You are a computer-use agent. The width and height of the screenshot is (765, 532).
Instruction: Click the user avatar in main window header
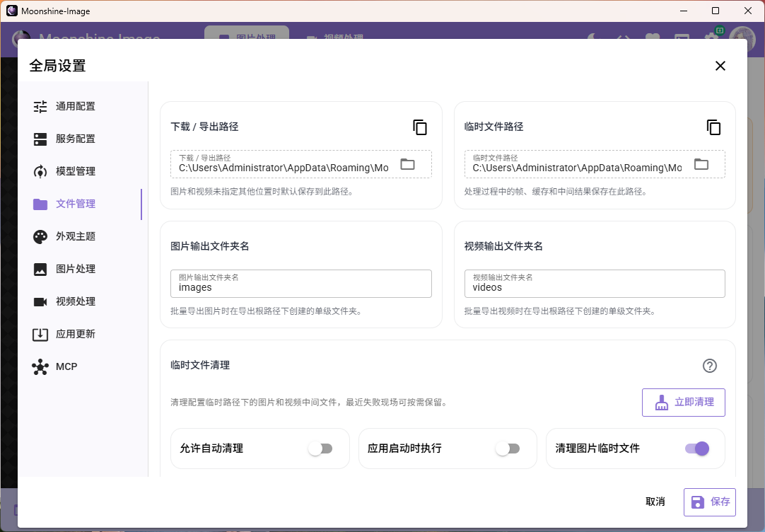point(742,33)
